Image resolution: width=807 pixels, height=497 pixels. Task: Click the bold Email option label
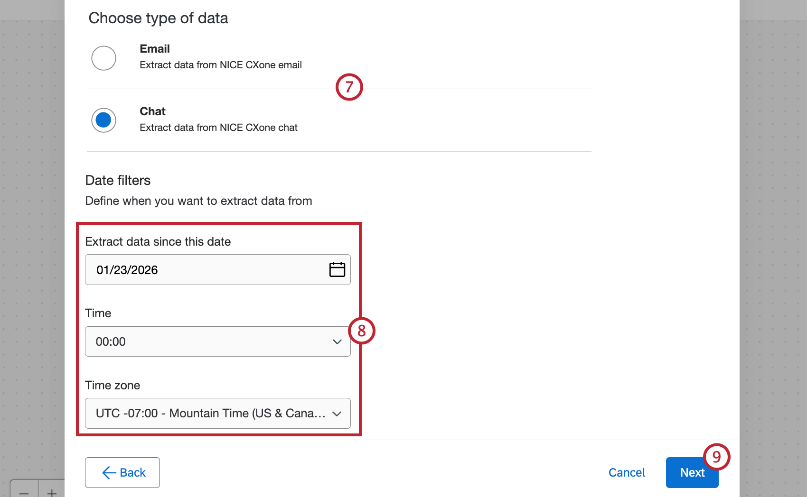pyautogui.click(x=155, y=49)
